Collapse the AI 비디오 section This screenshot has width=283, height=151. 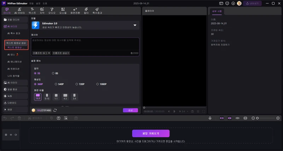pos(16,26)
